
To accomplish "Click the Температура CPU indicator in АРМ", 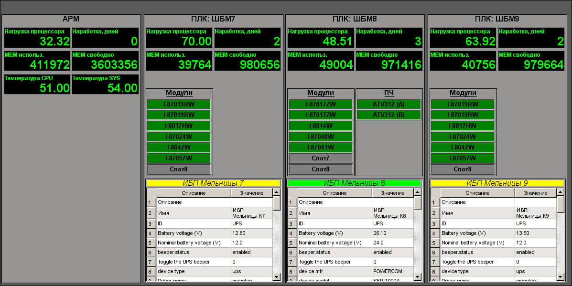I will (x=37, y=85).
